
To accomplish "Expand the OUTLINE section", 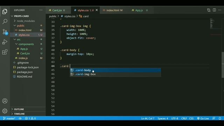I will (x=28, y=109).
